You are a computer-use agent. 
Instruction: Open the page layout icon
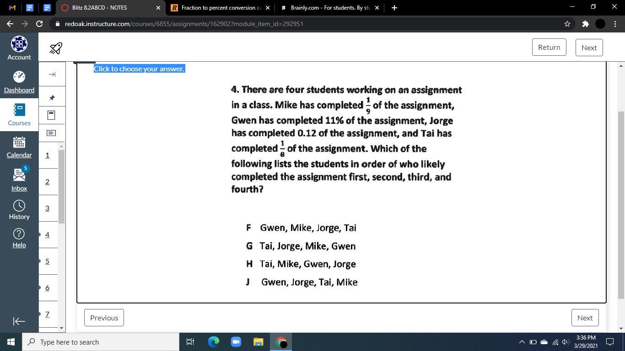click(51, 115)
